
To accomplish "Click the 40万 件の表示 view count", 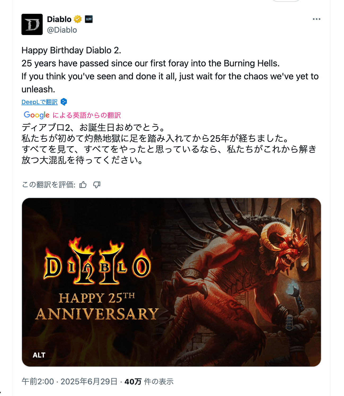I will (x=149, y=381).
